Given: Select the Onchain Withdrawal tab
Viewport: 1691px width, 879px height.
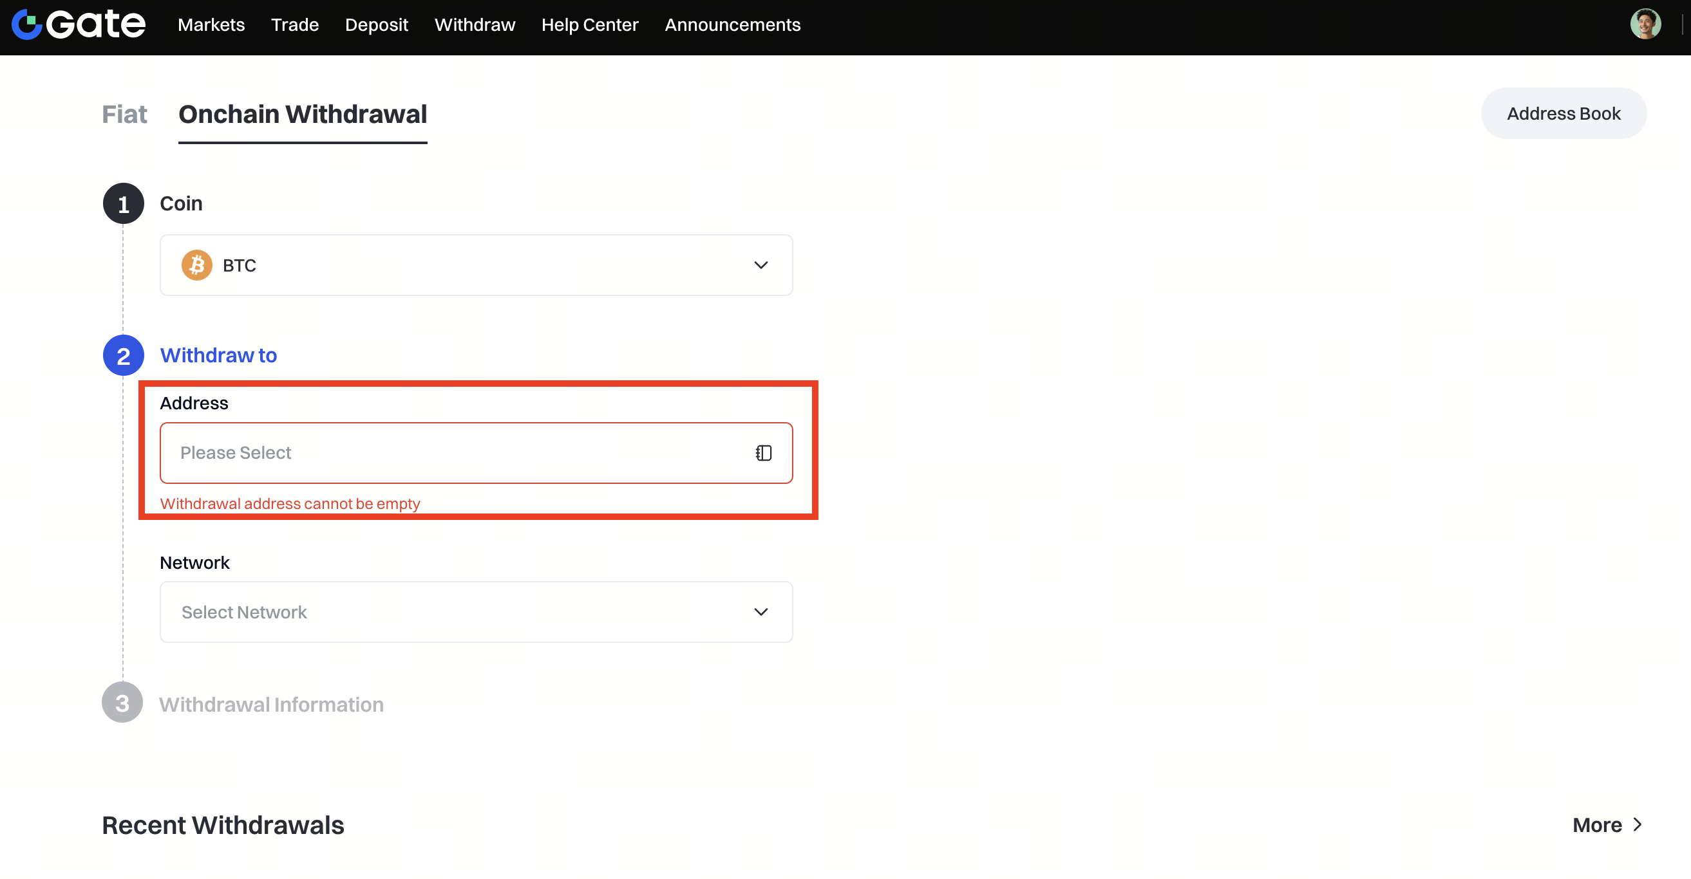Looking at the screenshot, I should [x=303, y=115].
